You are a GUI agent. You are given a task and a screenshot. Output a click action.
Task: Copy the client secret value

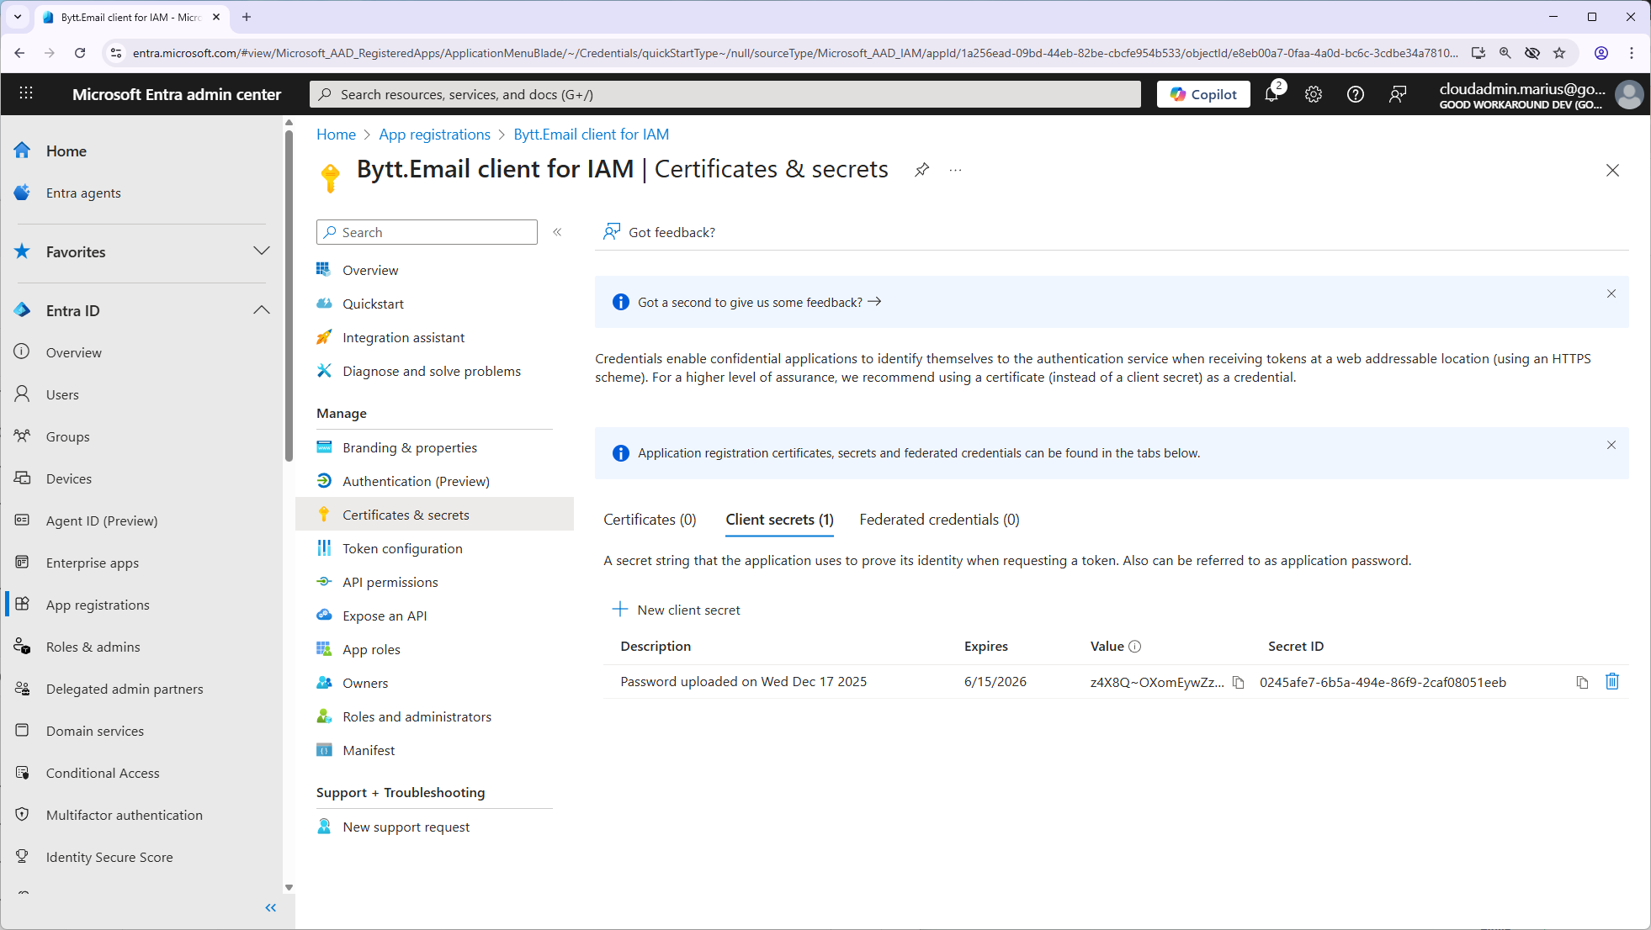coord(1238,682)
